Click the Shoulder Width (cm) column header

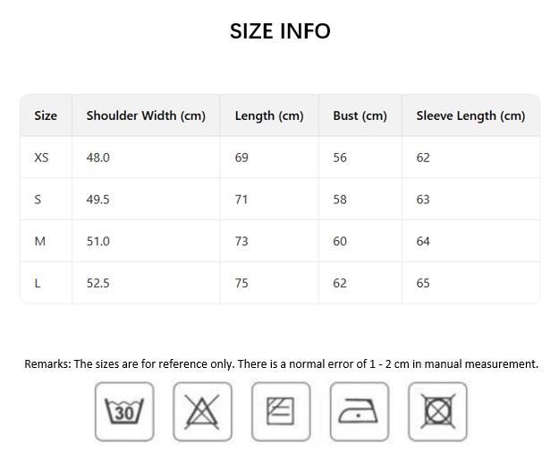[x=146, y=115]
